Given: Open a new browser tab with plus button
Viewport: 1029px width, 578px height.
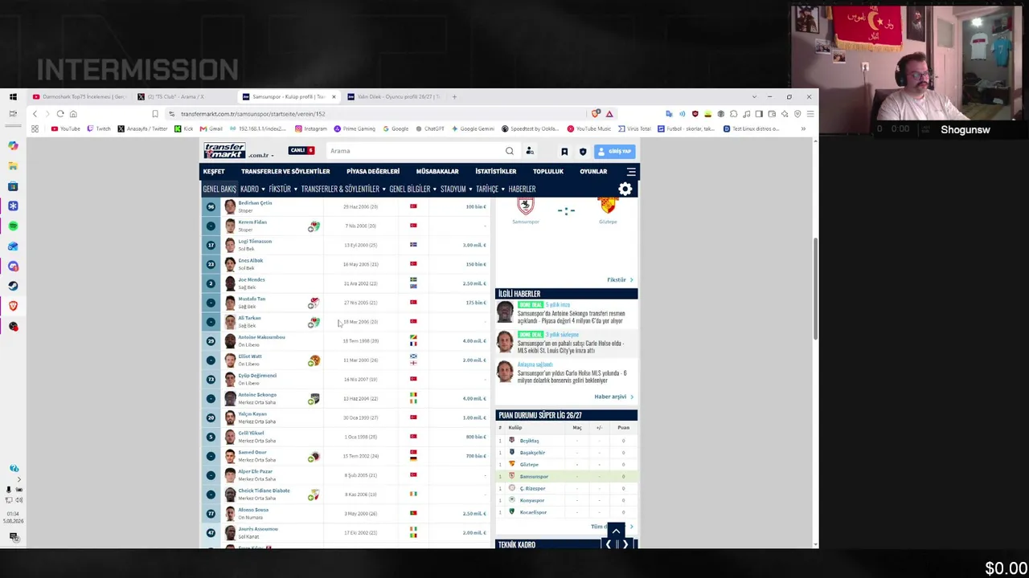Looking at the screenshot, I should [x=454, y=97].
